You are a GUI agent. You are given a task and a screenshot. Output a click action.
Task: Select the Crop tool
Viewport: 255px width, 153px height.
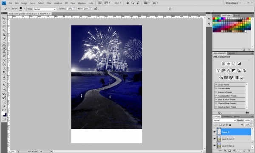tap(4, 35)
